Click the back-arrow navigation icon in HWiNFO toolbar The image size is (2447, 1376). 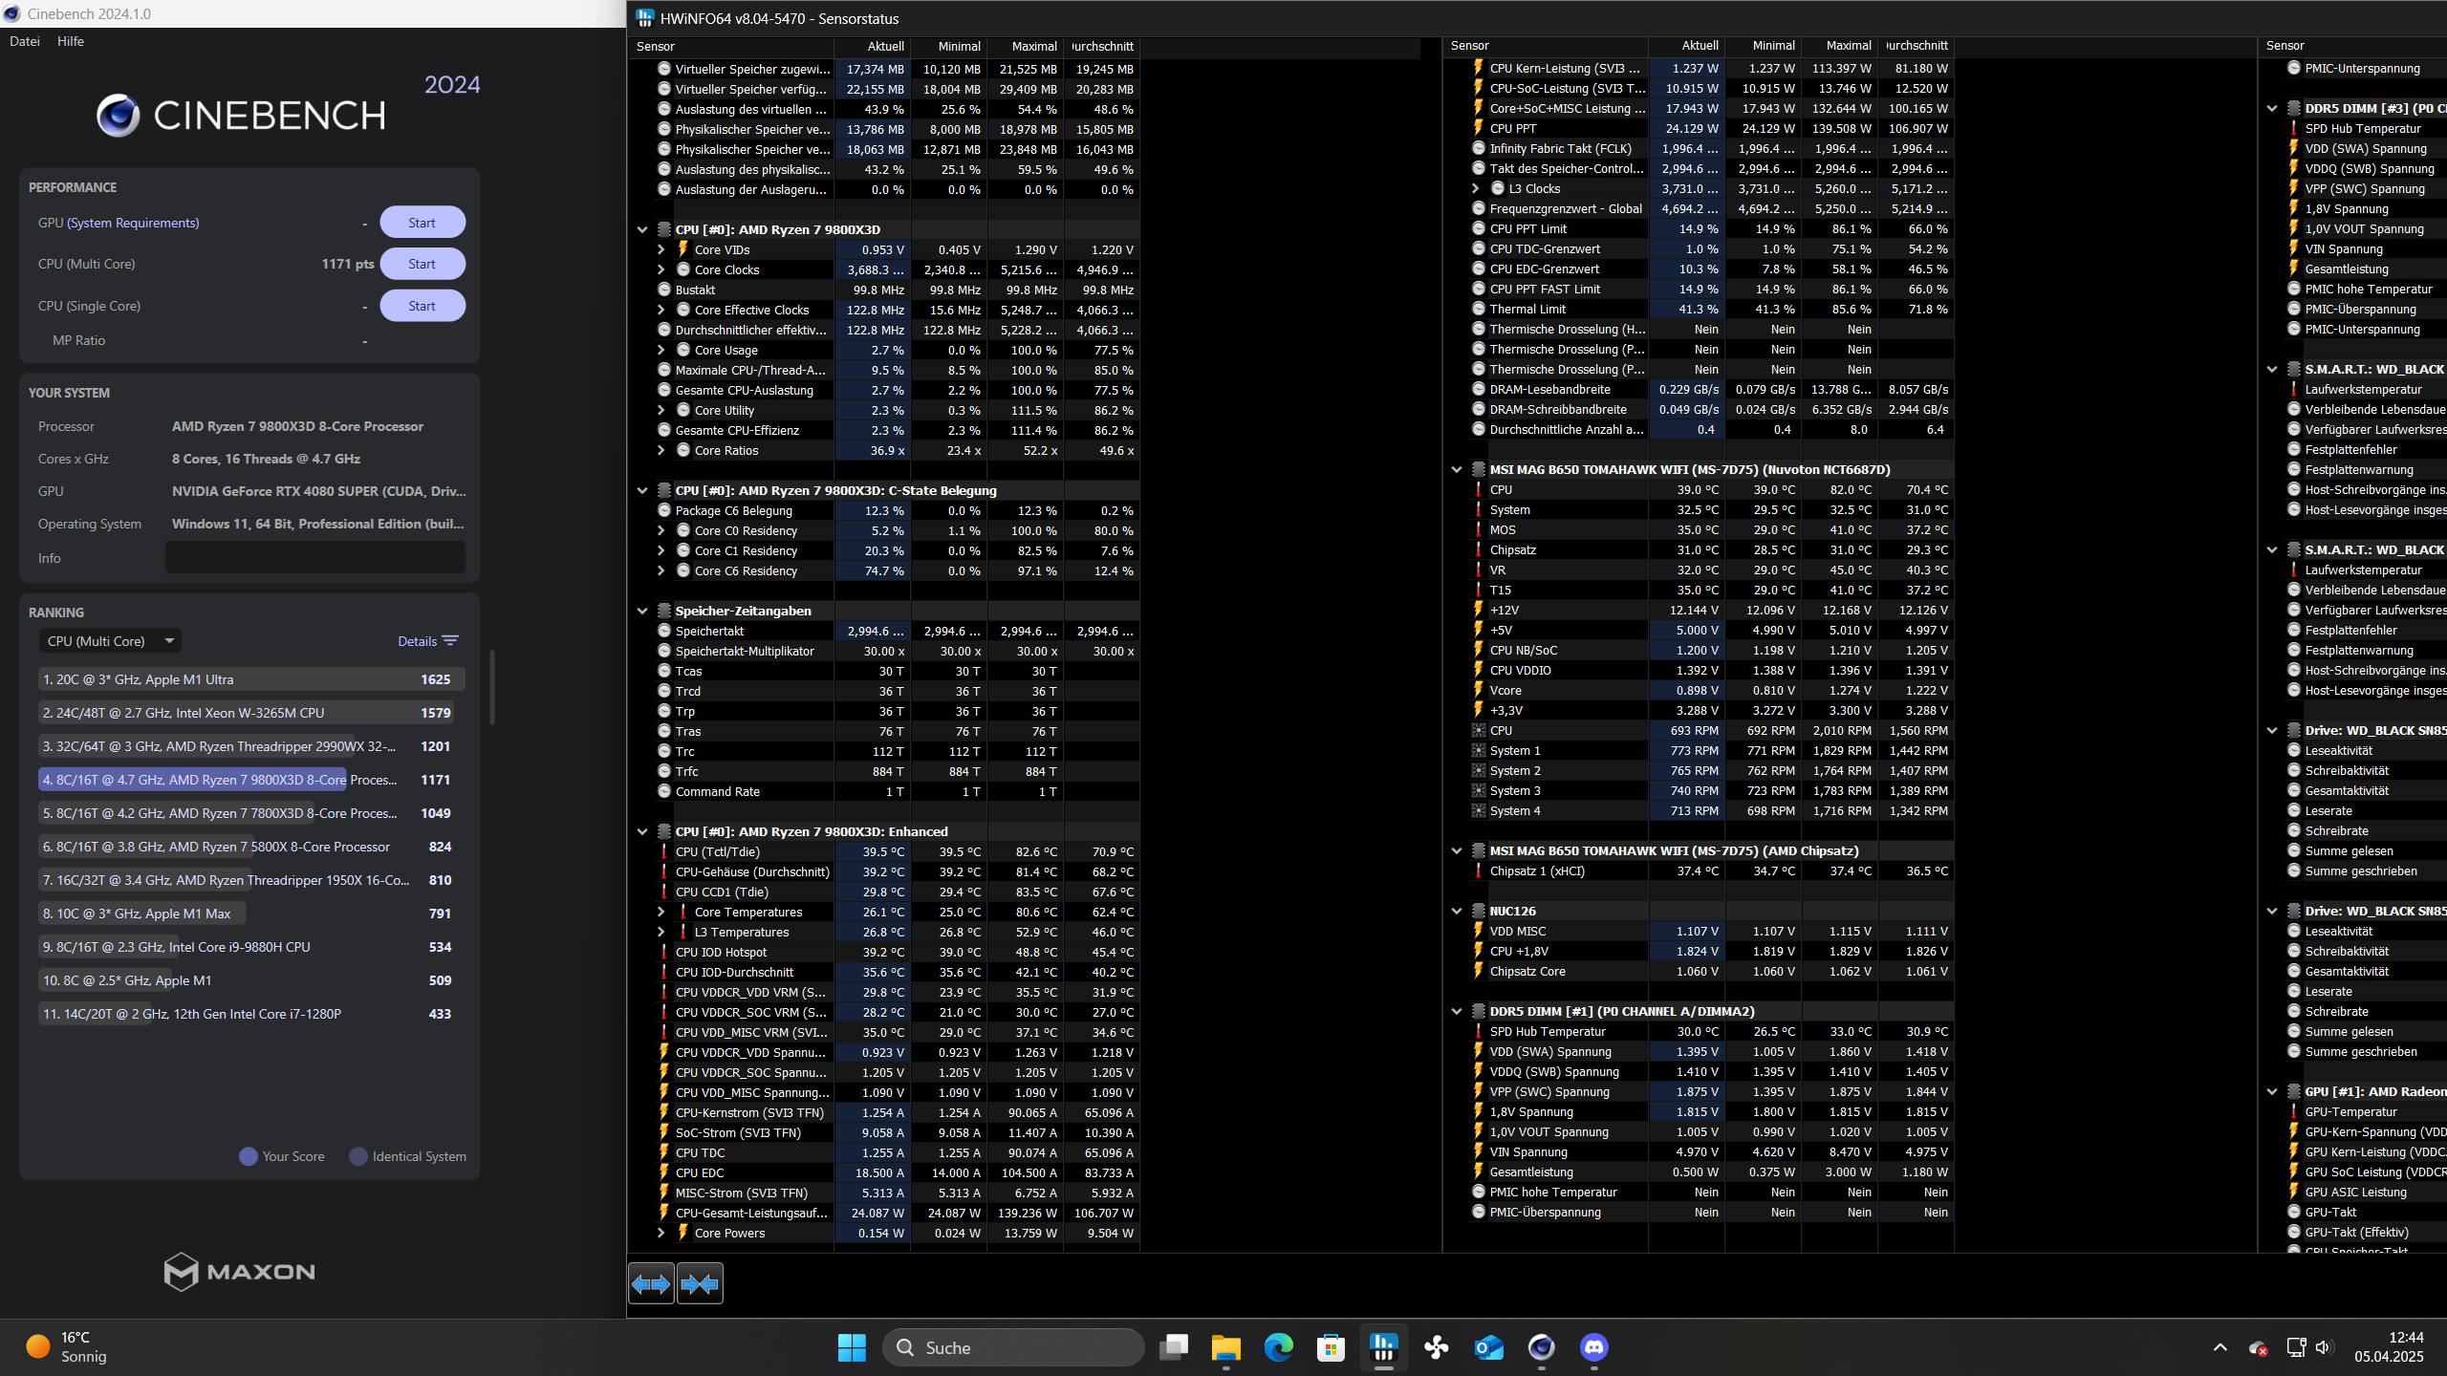coord(650,1282)
